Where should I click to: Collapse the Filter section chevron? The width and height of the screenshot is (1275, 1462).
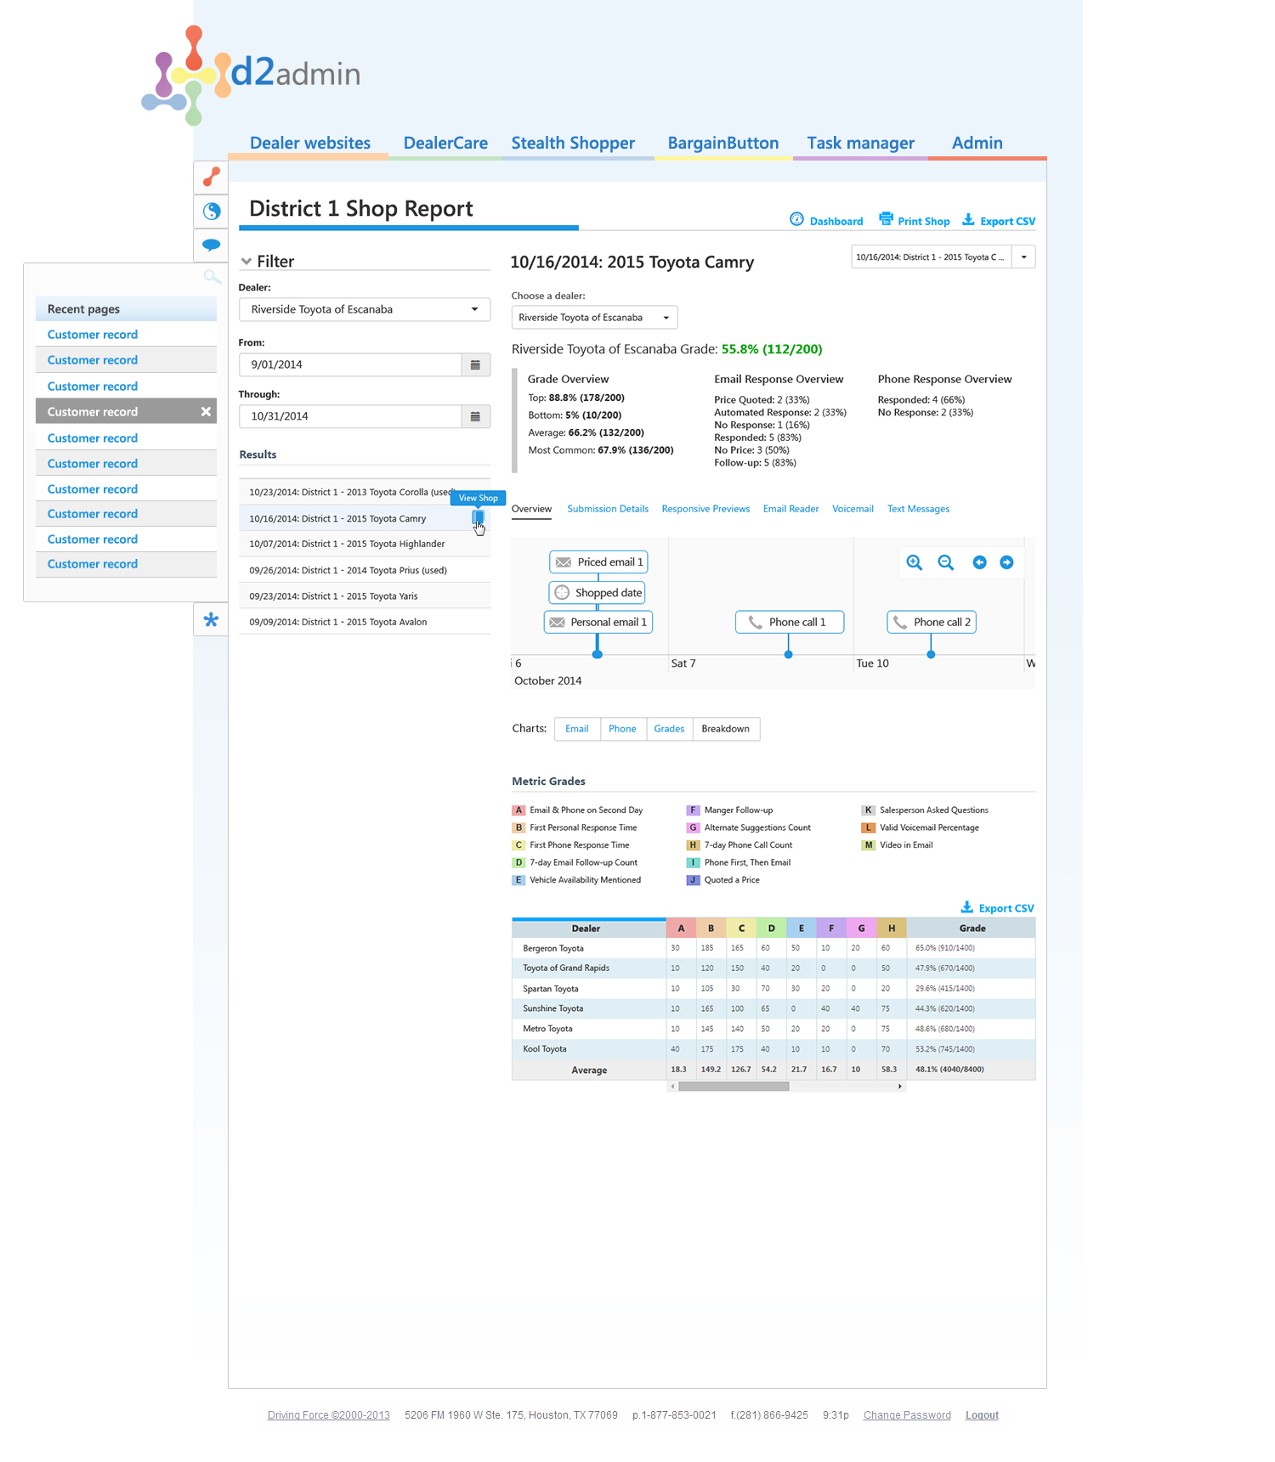246,262
